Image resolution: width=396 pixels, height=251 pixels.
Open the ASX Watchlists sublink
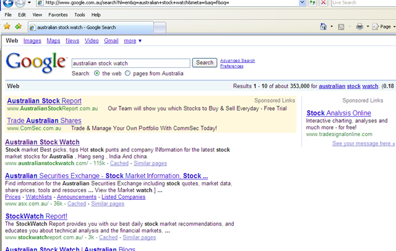point(38,197)
